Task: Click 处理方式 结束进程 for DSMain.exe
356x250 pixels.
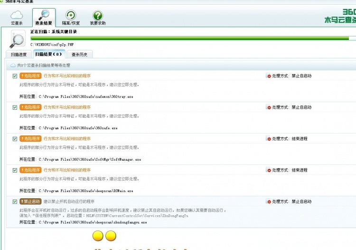Action: coord(290,170)
